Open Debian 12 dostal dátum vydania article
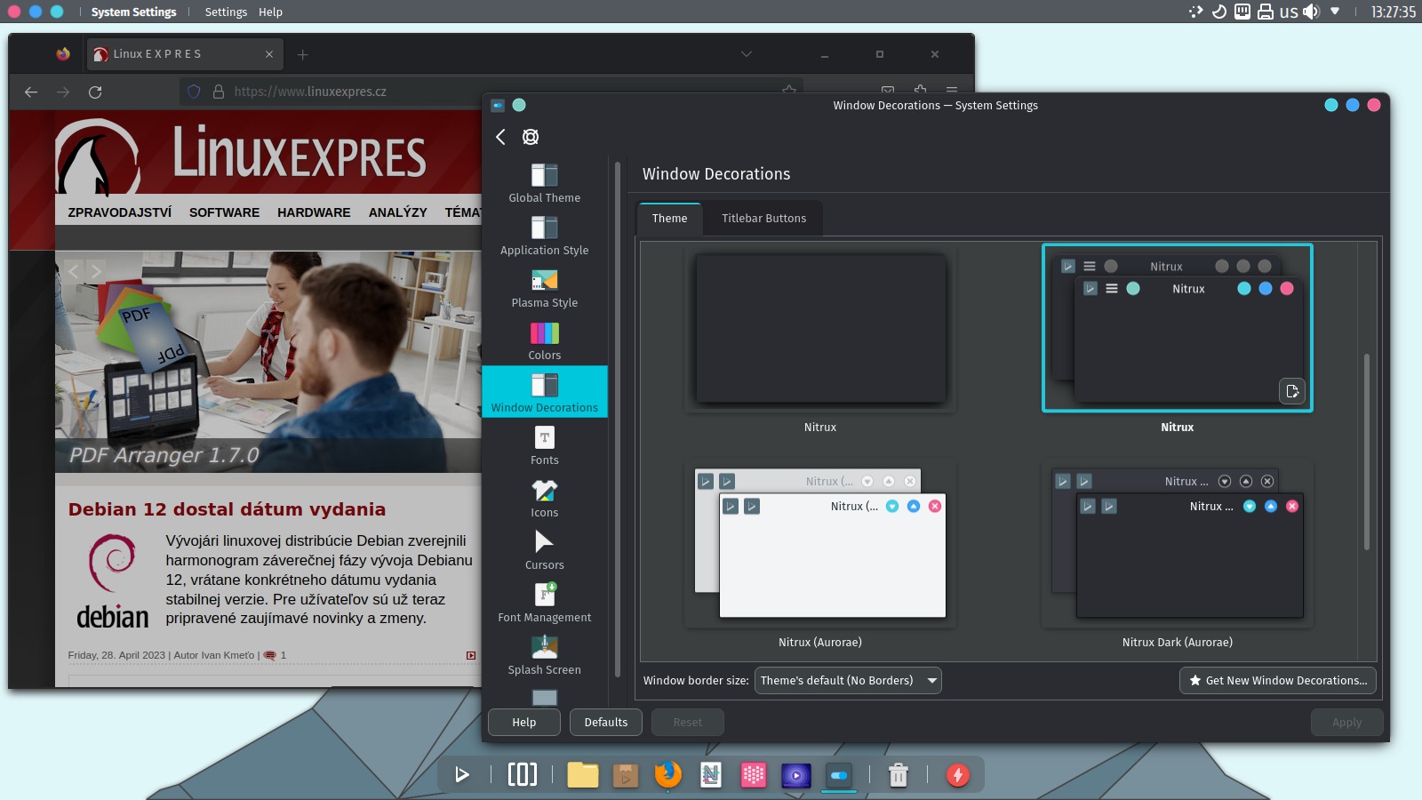 click(227, 509)
